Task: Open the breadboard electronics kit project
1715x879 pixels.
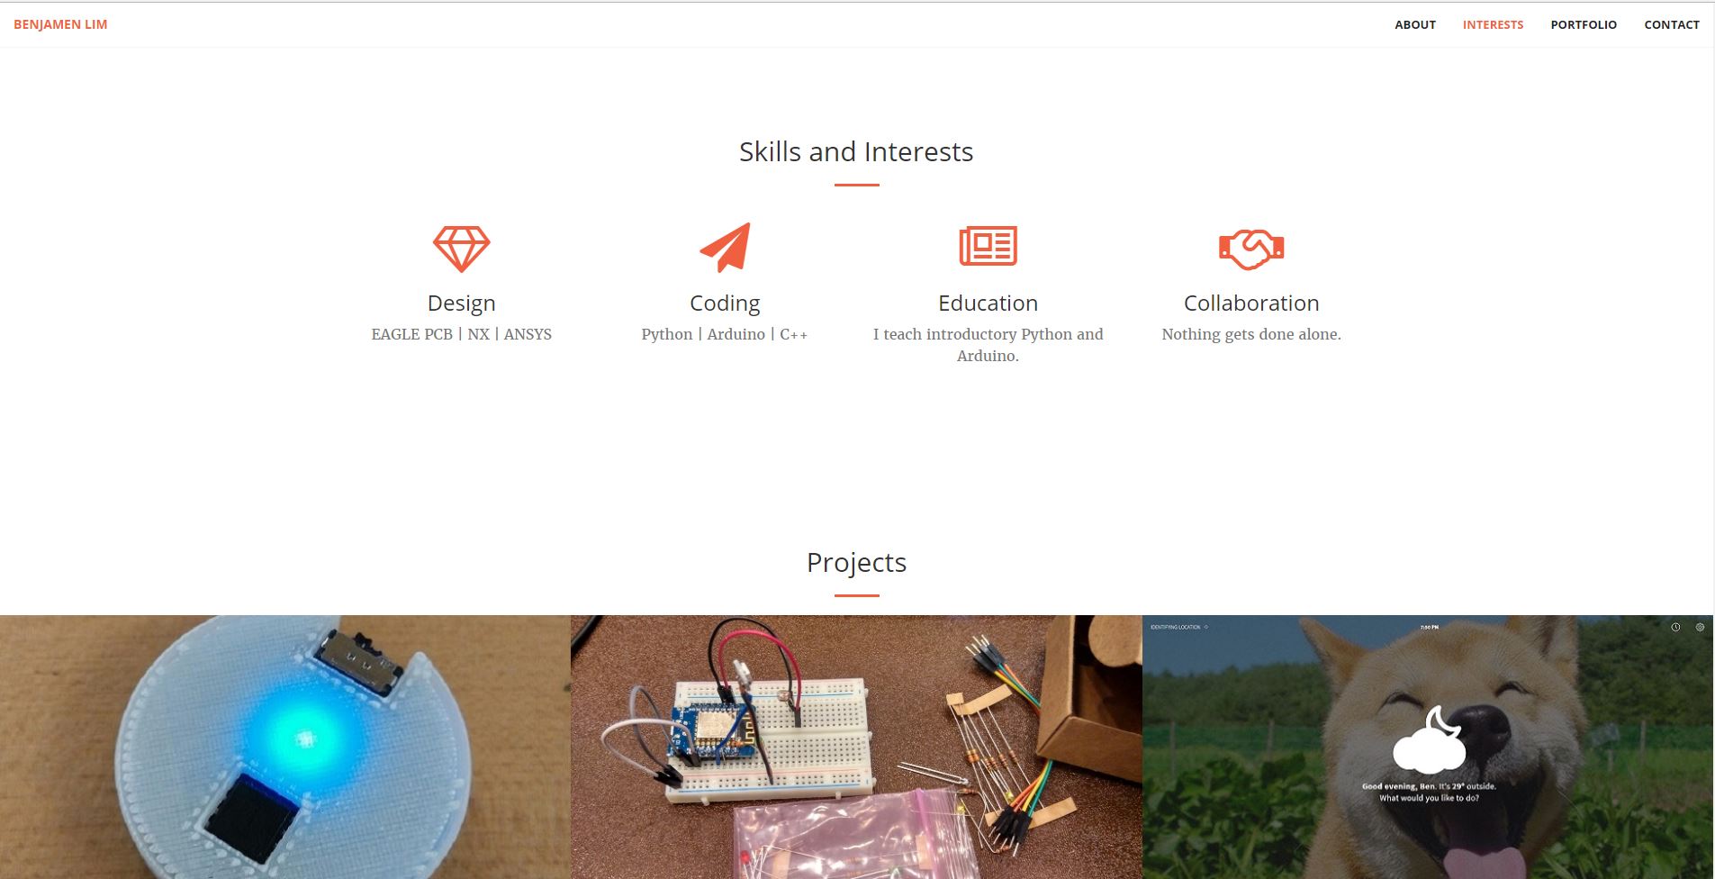Action: point(856,747)
